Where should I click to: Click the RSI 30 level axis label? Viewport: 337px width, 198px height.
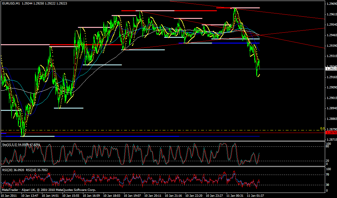click(x=328, y=185)
